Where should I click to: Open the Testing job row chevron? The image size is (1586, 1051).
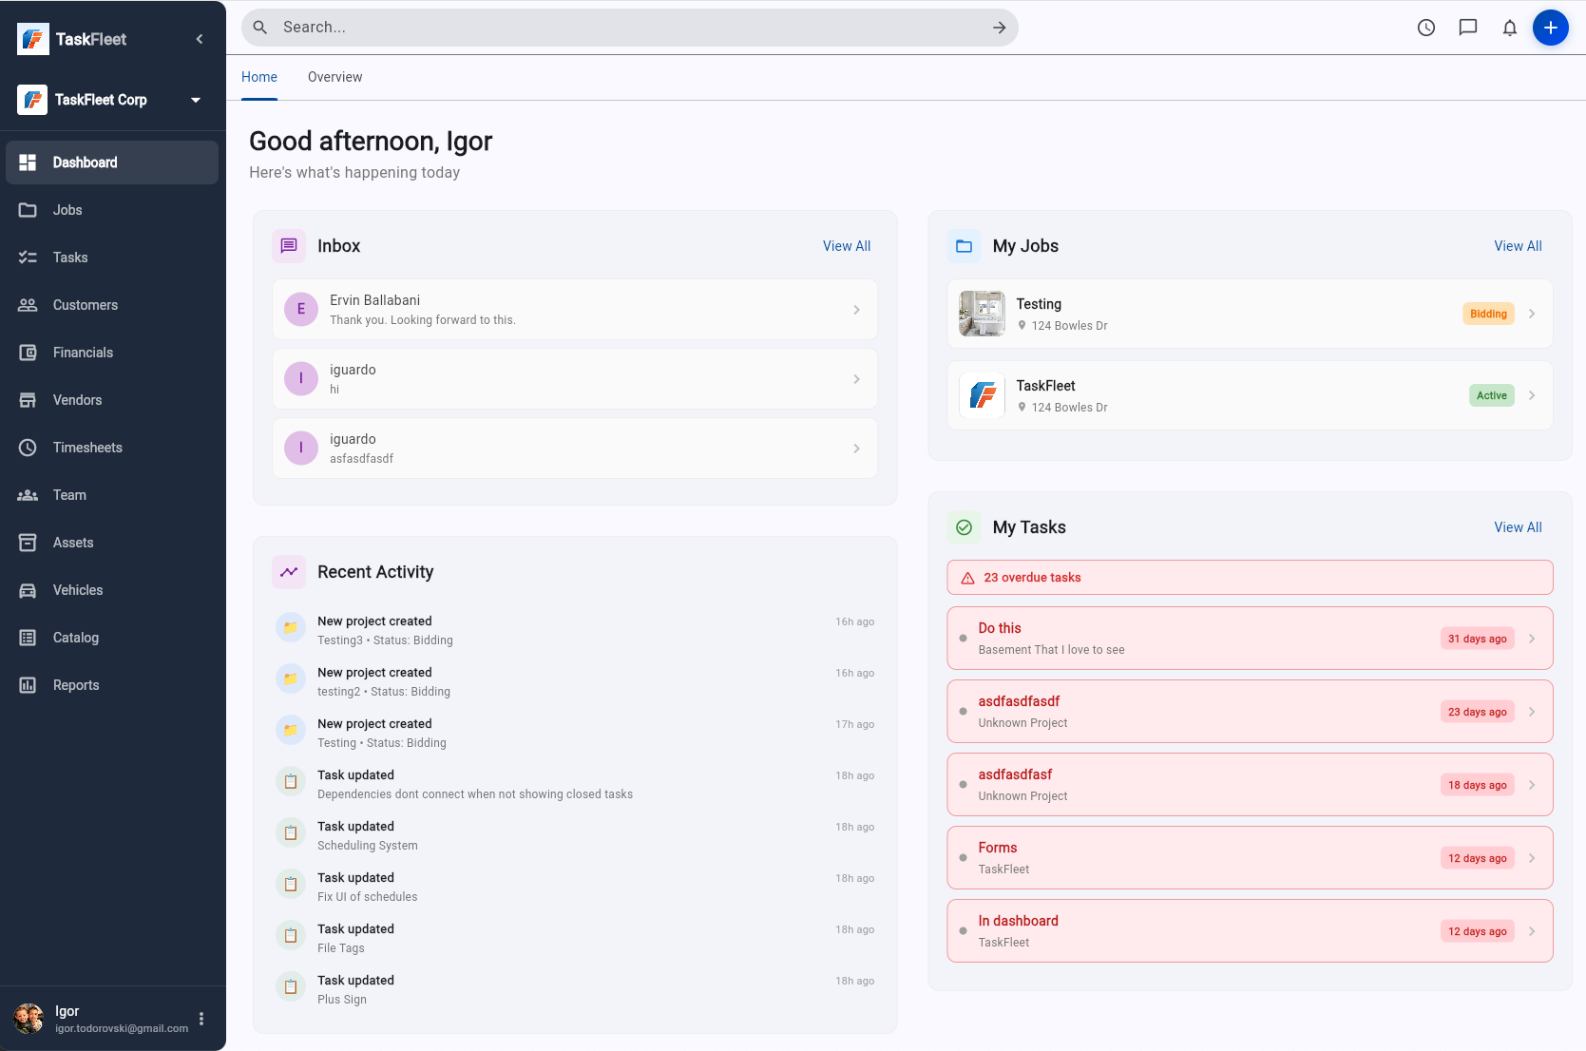pyautogui.click(x=1532, y=314)
